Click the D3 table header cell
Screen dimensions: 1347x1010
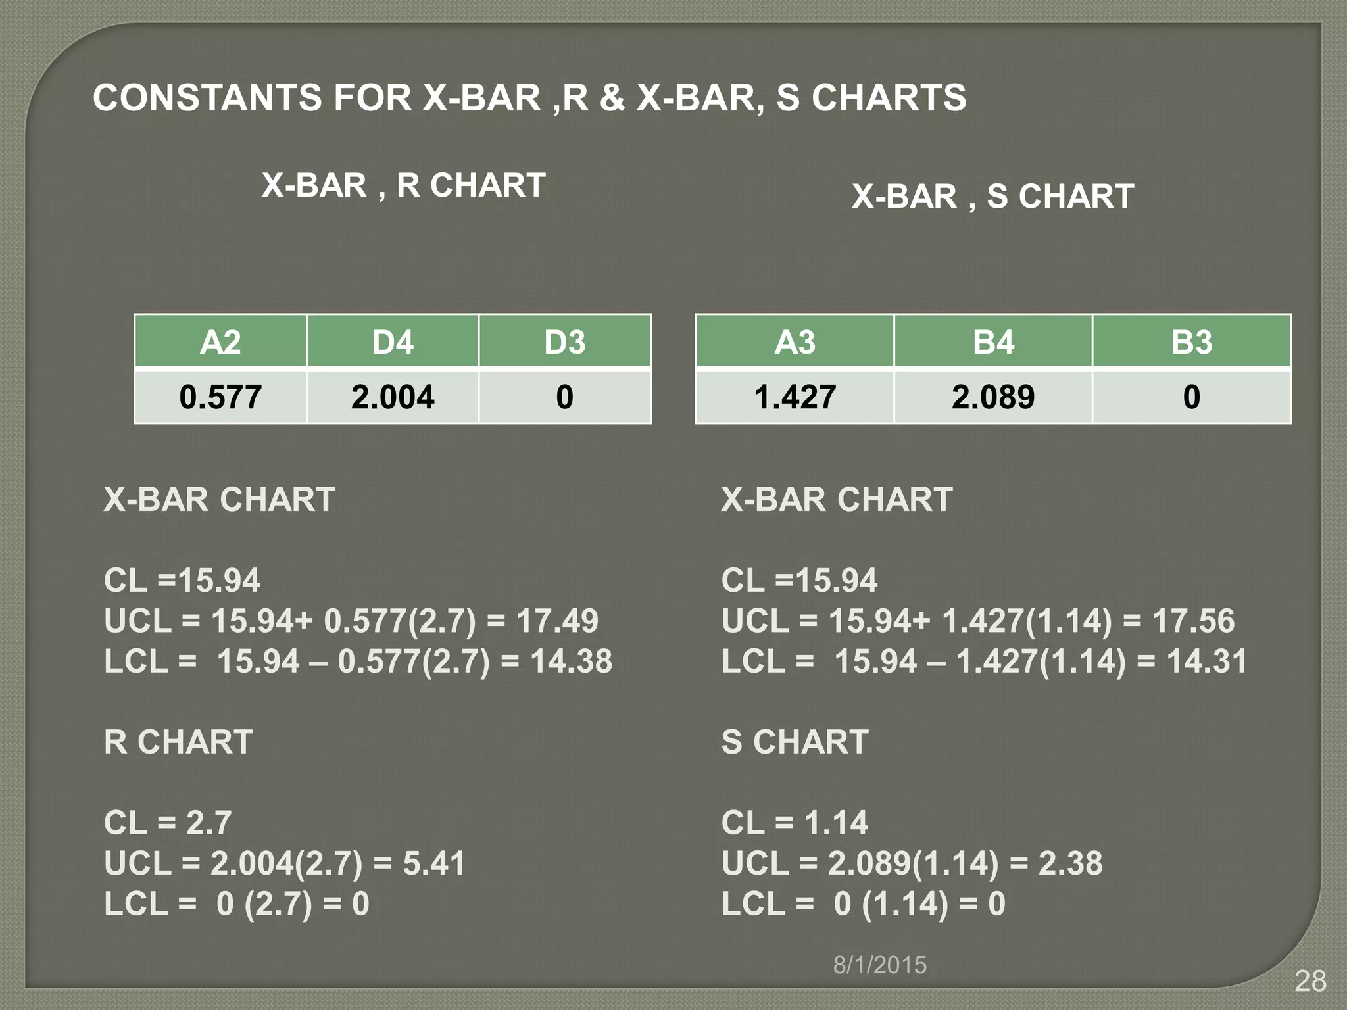coord(565,342)
